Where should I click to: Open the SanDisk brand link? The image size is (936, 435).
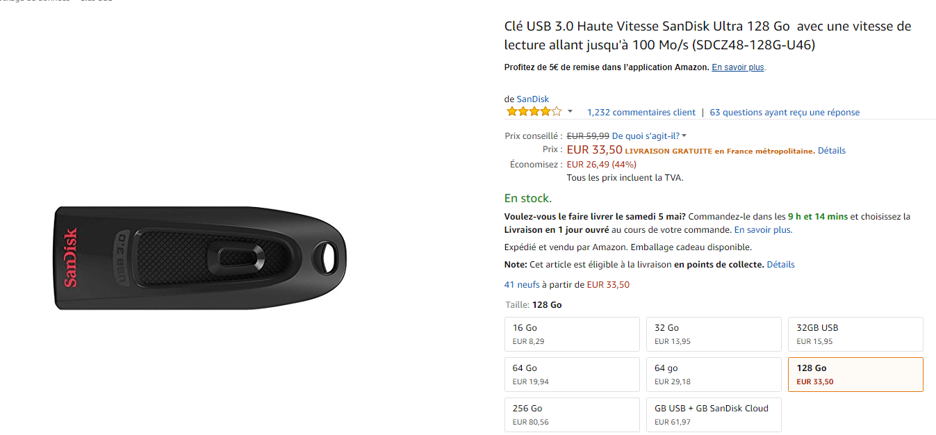(x=532, y=99)
